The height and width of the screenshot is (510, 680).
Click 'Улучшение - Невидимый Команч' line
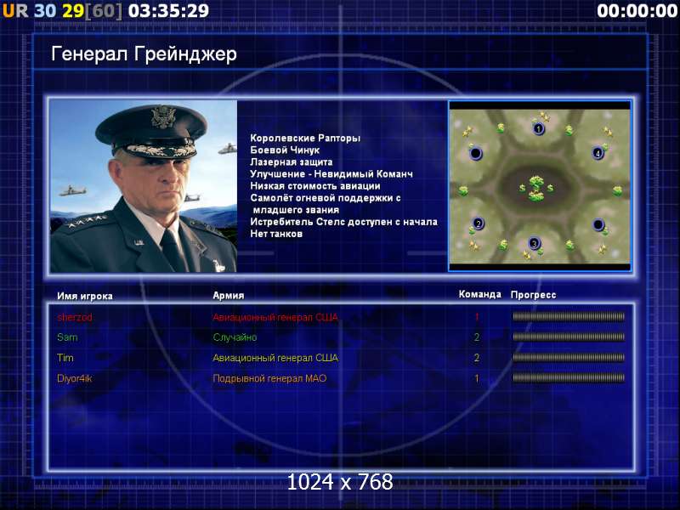(331, 174)
